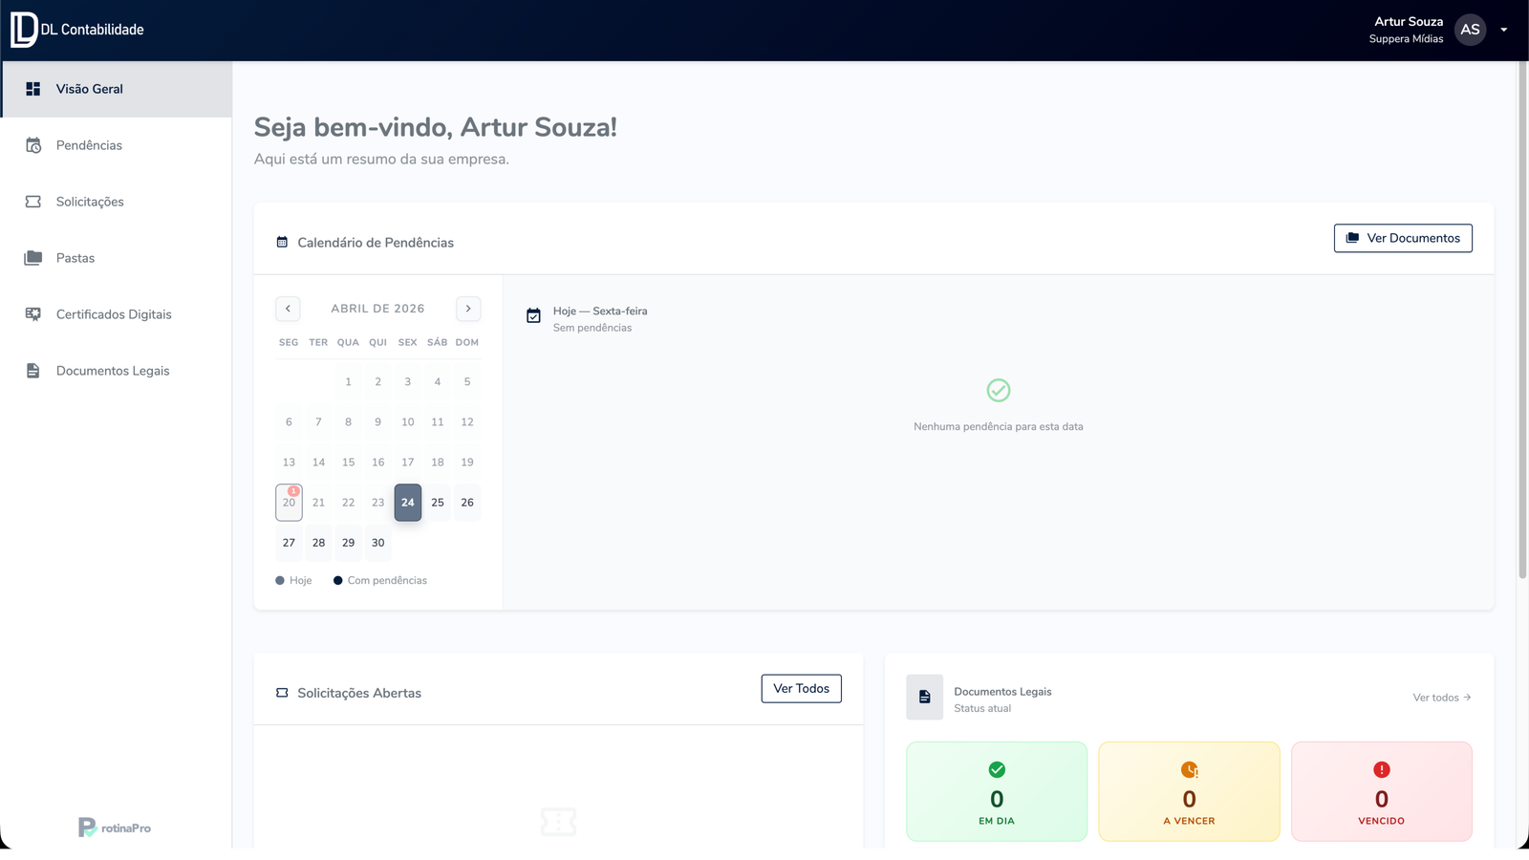The width and height of the screenshot is (1529, 860).
Task: Click the Solicitações ticket icon
Action: pyautogui.click(x=33, y=202)
